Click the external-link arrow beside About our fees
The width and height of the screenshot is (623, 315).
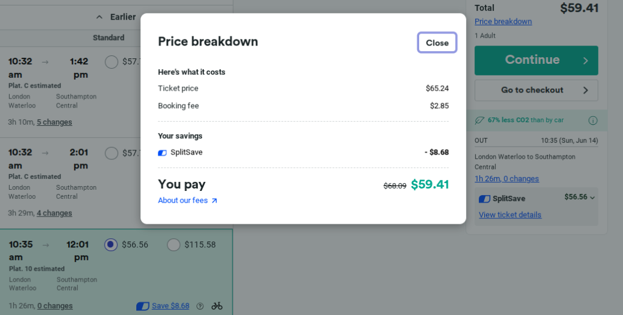point(214,201)
